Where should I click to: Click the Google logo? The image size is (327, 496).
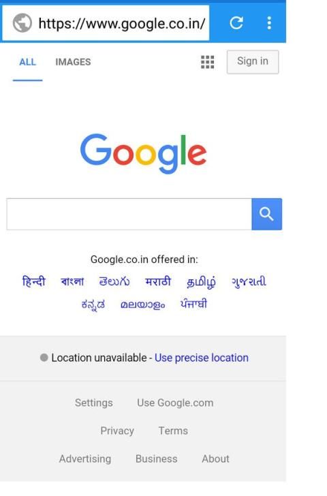143,153
